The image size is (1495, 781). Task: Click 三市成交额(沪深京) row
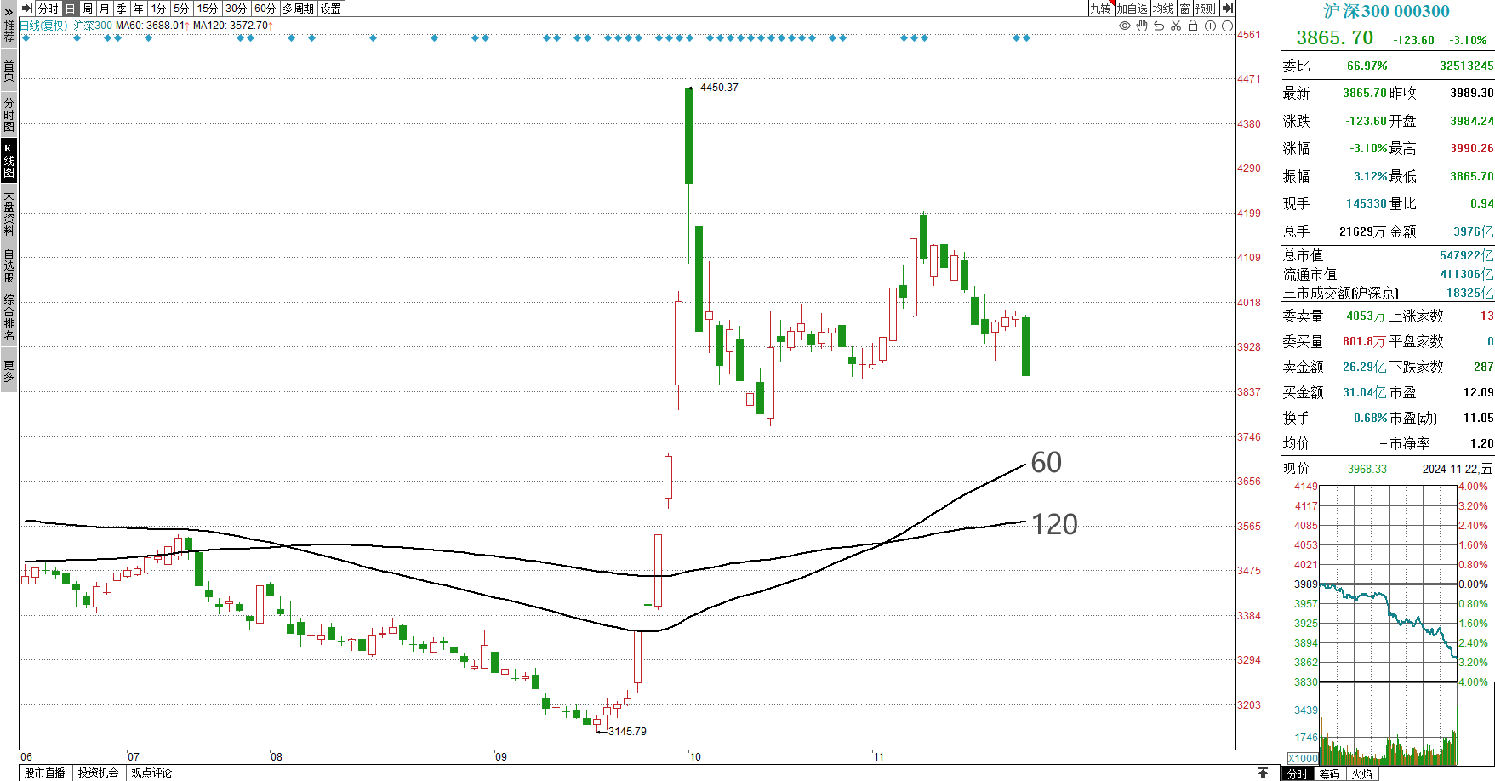[x=1388, y=293]
